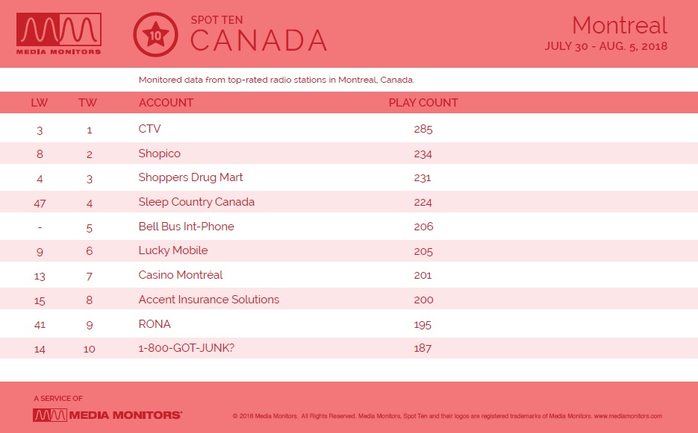Click the PLAY COUNT column header
The image size is (698, 433).
coord(423,103)
